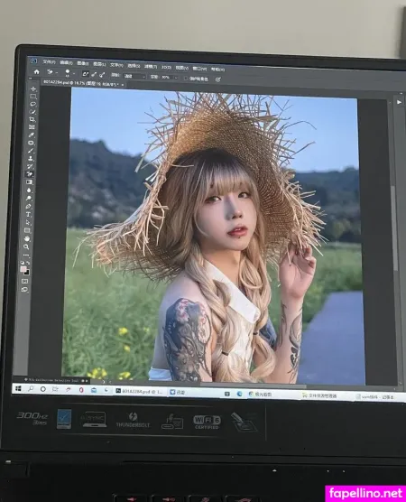406x502 pixels.
Task: Open the foreground color swatch
Action: [23, 269]
